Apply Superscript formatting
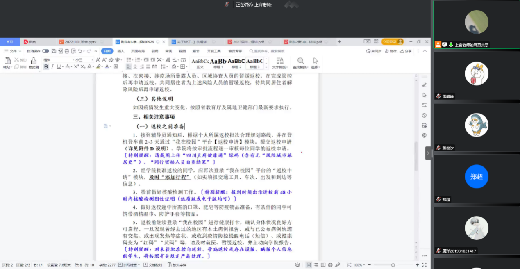Image resolution: width=520 pixels, height=269 pixels. [x=76, y=67]
